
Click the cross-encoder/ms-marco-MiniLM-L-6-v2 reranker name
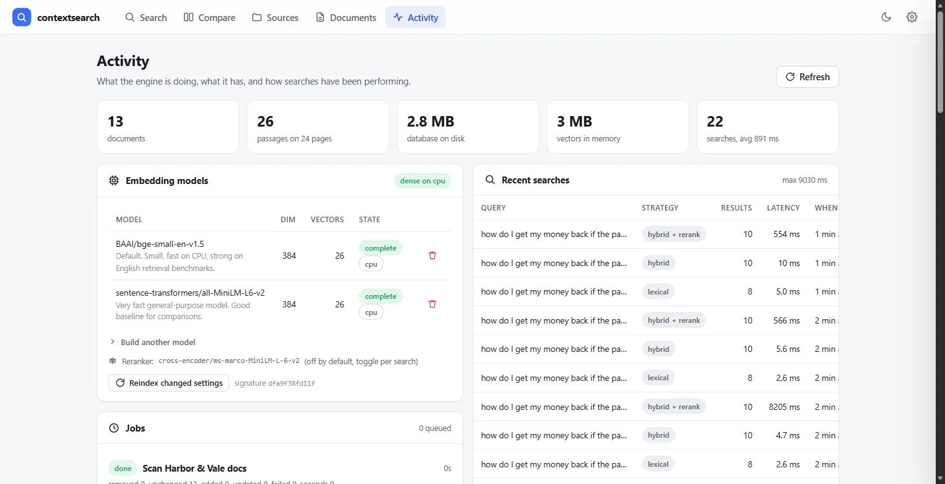click(229, 361)
